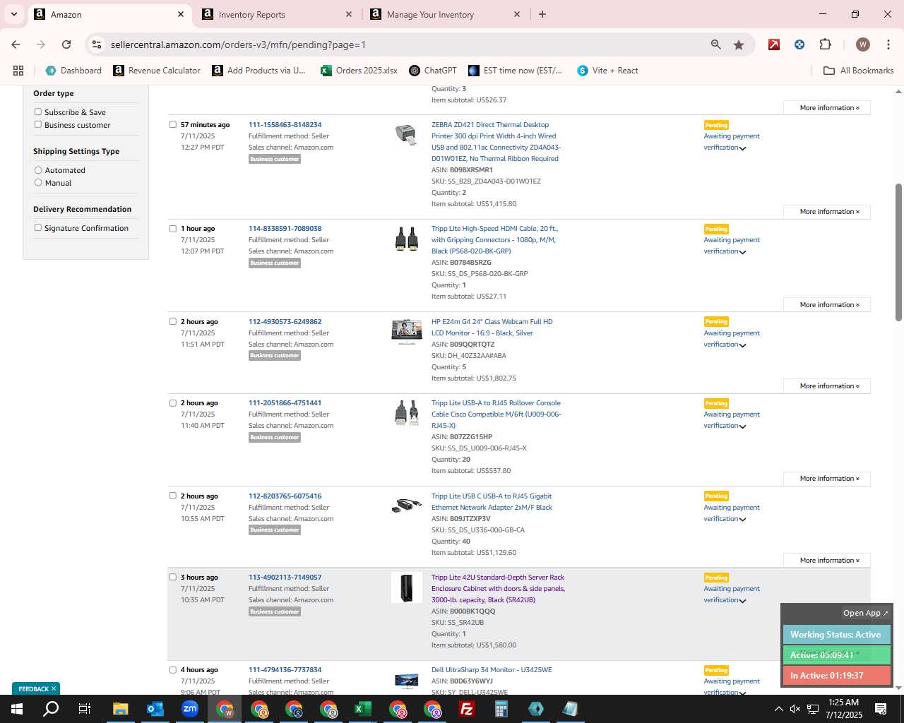Select order 111-2051866-4751441 checkbox
This screenshot has width=904, height=723.
[x=173, y=402]
